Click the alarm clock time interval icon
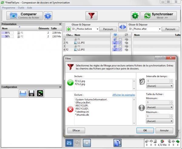The height and width of the screenshot is (149, 182). 142,81
